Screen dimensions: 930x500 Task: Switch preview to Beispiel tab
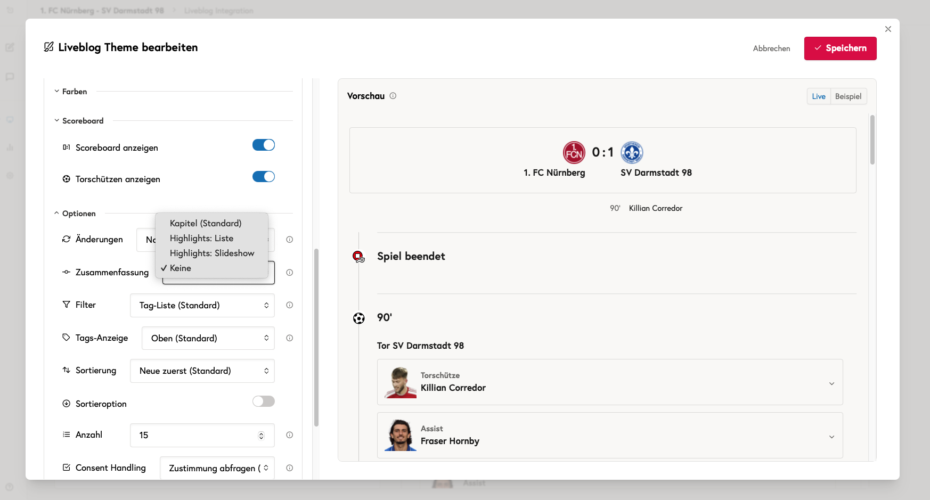point(849,96)
